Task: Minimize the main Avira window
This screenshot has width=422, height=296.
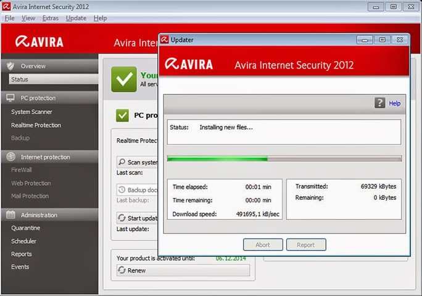Action: pyautogui.click(x=376, y=7)
